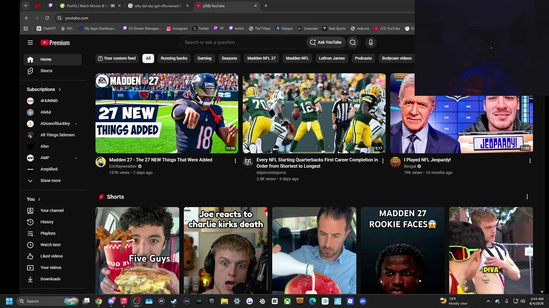
Task: Click 66percentsports channel avatar
Action: pos(248,162)
